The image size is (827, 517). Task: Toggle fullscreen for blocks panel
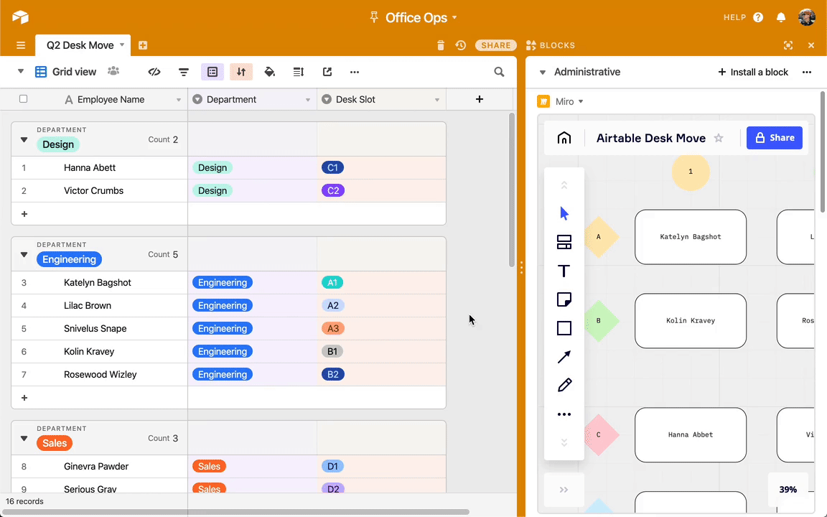click(x=788, y=45)
